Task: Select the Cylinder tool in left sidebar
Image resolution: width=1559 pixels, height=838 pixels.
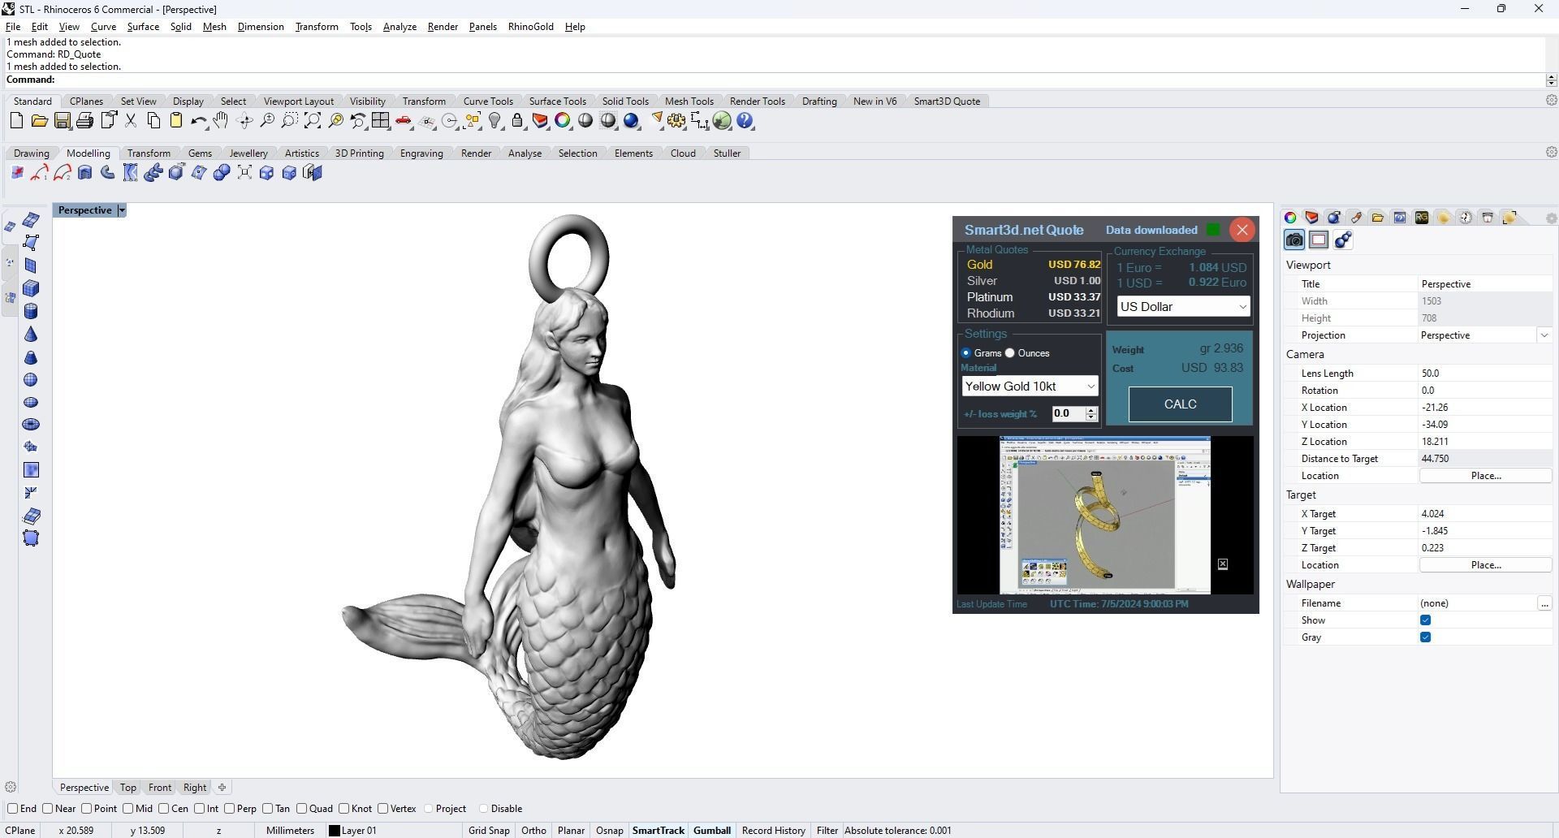Action: (31, 311)
